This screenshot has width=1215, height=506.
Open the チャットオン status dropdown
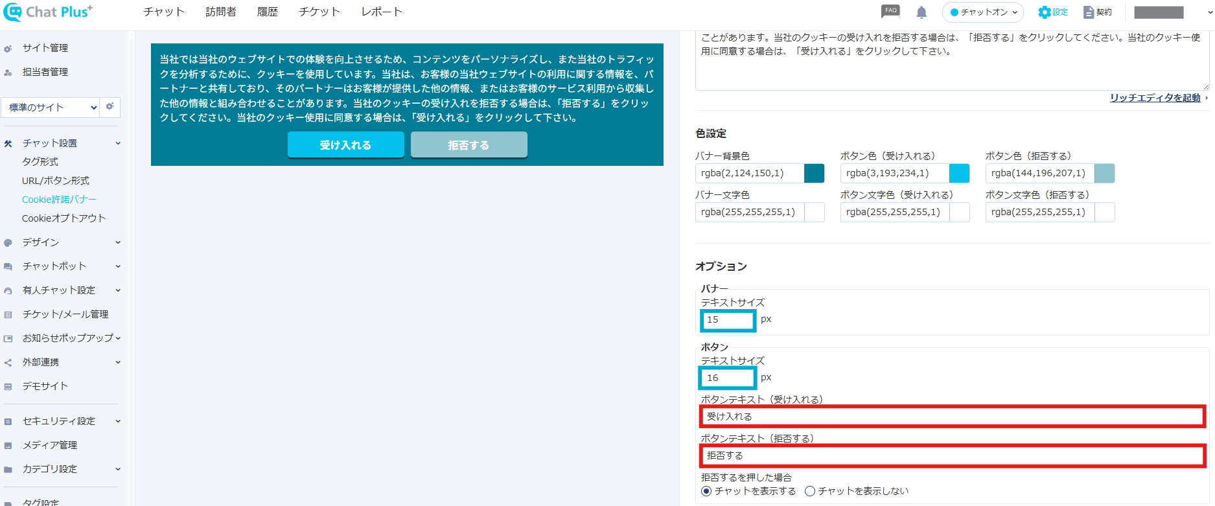tap(983, 12)
